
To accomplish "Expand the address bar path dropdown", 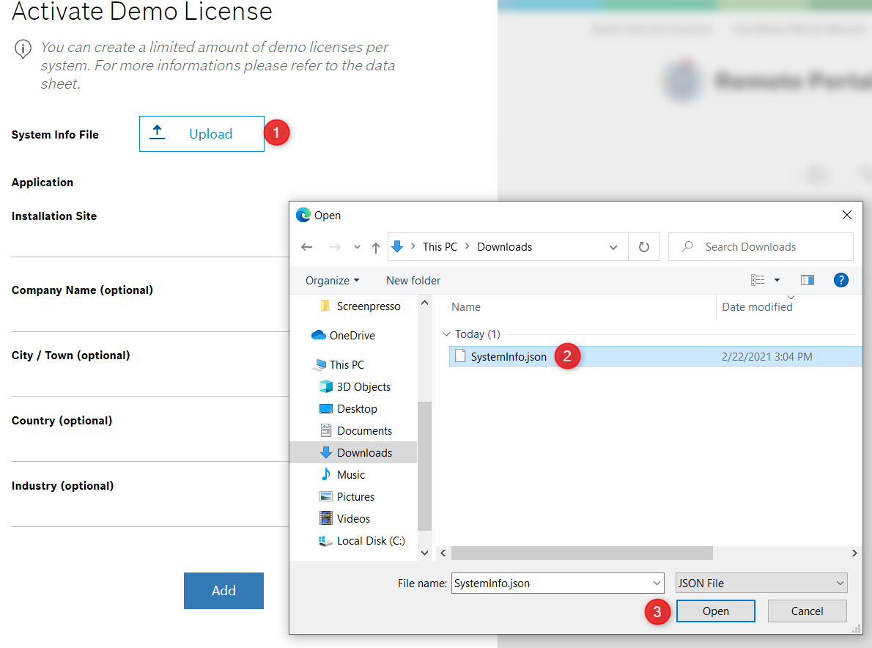I will (x=613, y=247).
